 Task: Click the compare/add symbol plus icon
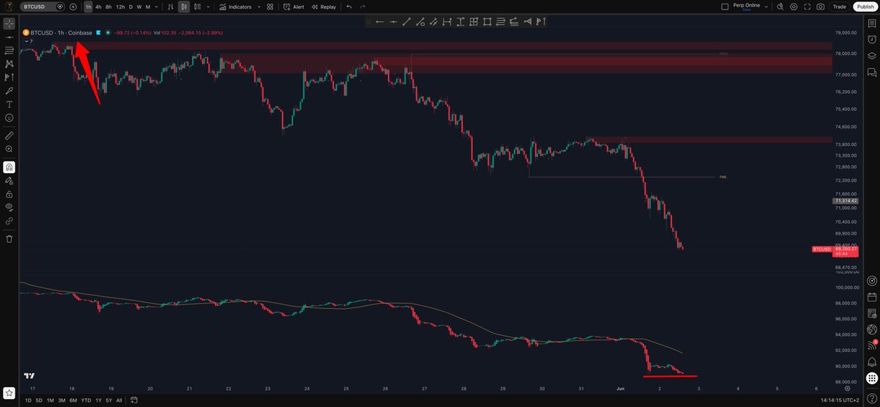[73, 7]
